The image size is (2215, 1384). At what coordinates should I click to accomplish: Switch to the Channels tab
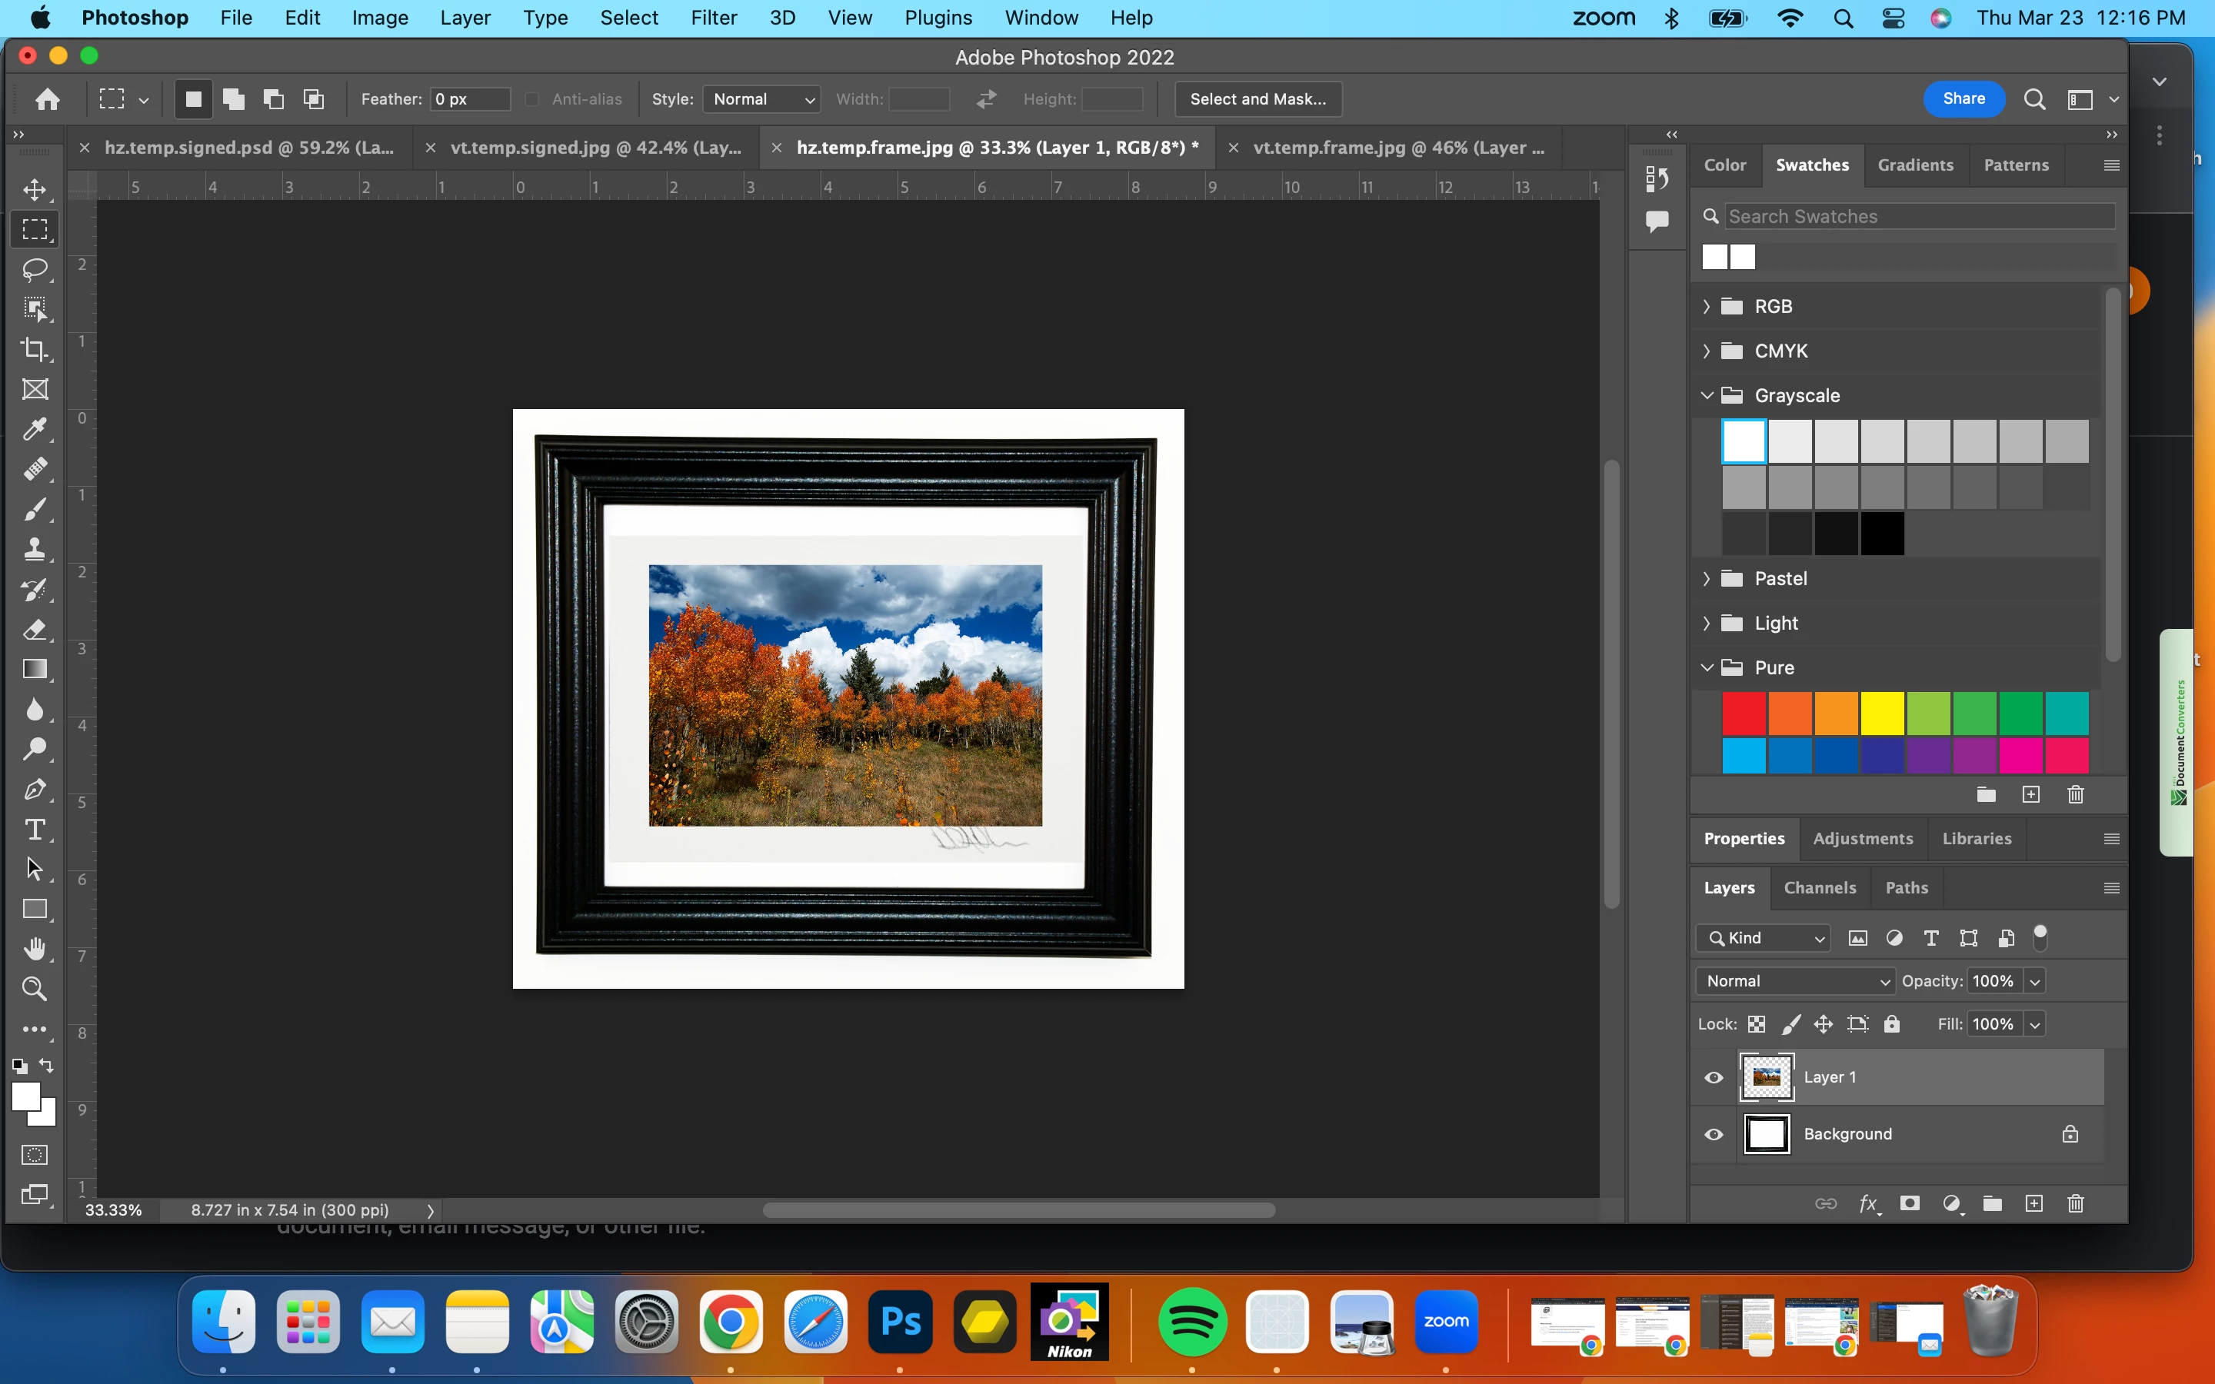(x=1820, y=888)
